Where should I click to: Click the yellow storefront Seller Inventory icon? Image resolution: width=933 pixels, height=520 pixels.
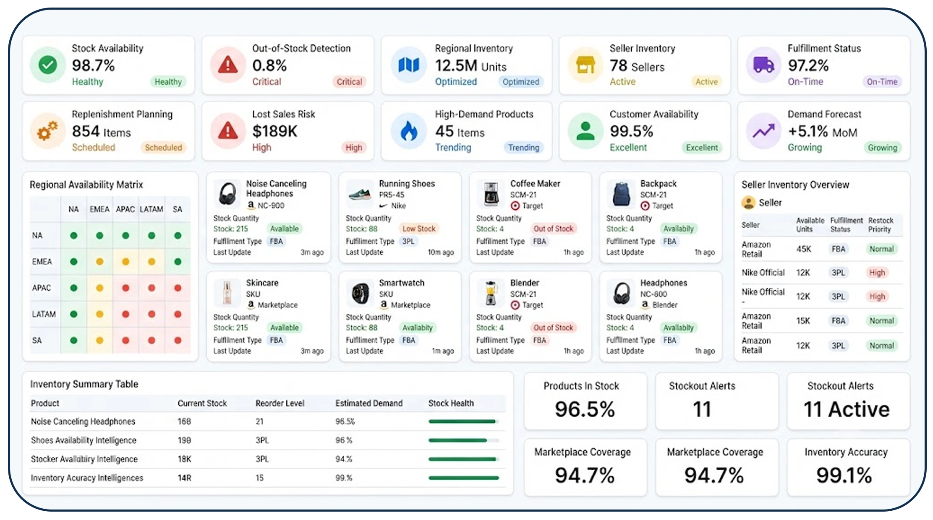tap(585, 65)
